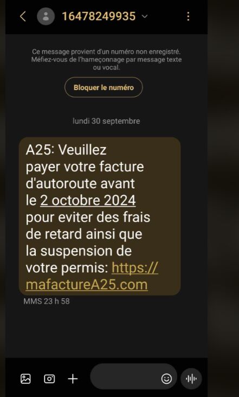This screenshot has width=239, height=397.
Task: Open the three-dot more options menu
Action: pos(188,16)
